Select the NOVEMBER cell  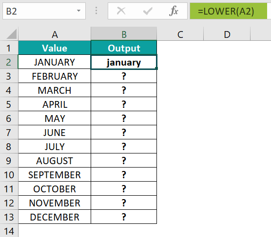(x=55, y=203)
